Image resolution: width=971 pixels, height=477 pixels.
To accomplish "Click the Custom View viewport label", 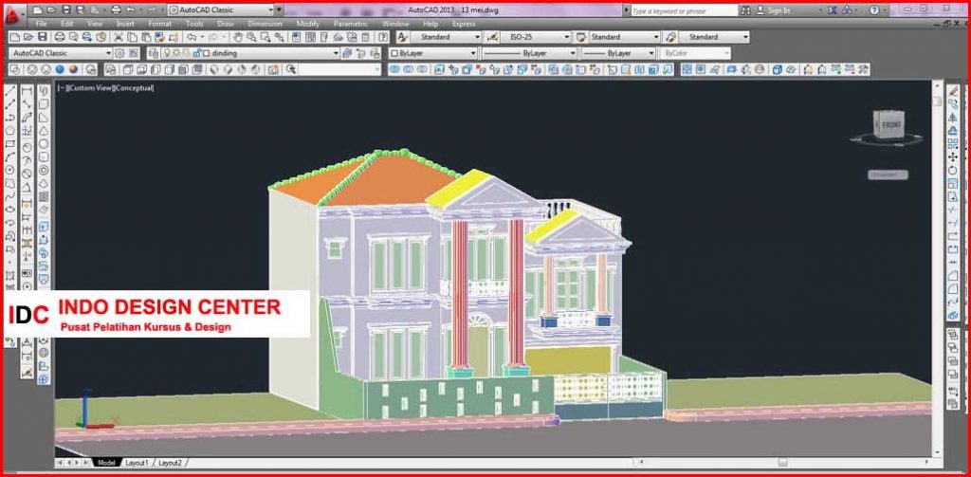I will coord(90,88).
